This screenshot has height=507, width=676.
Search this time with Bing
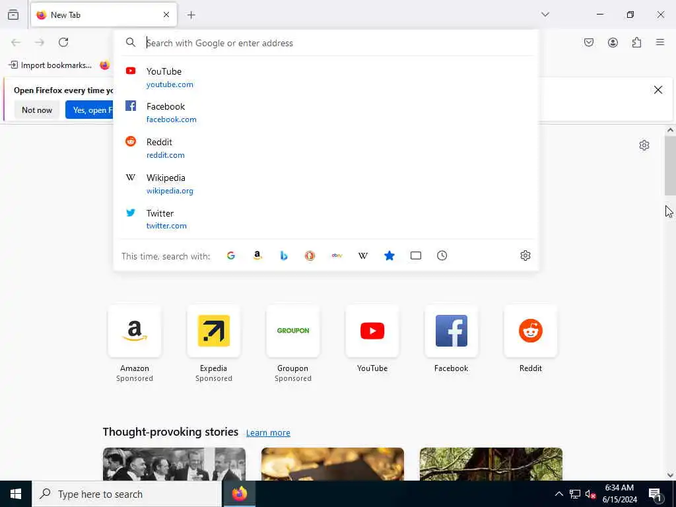(x=284, y=255)
